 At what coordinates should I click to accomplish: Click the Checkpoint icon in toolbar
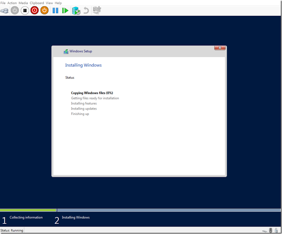coord(76,11)
